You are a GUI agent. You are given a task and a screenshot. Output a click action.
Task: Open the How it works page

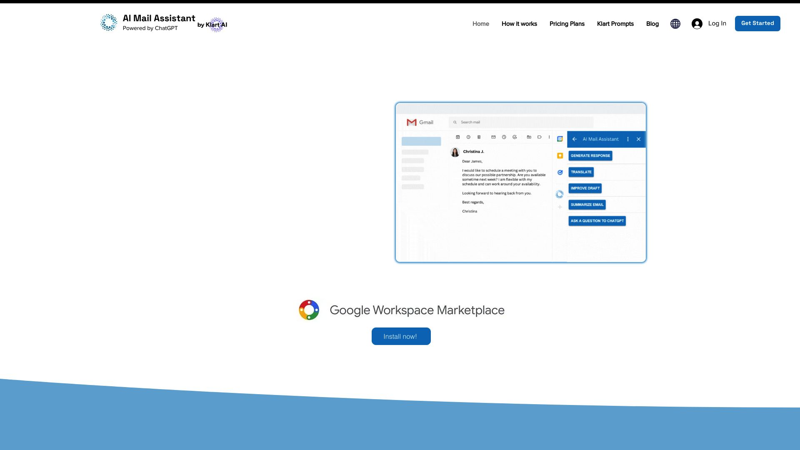click(519, 24)
